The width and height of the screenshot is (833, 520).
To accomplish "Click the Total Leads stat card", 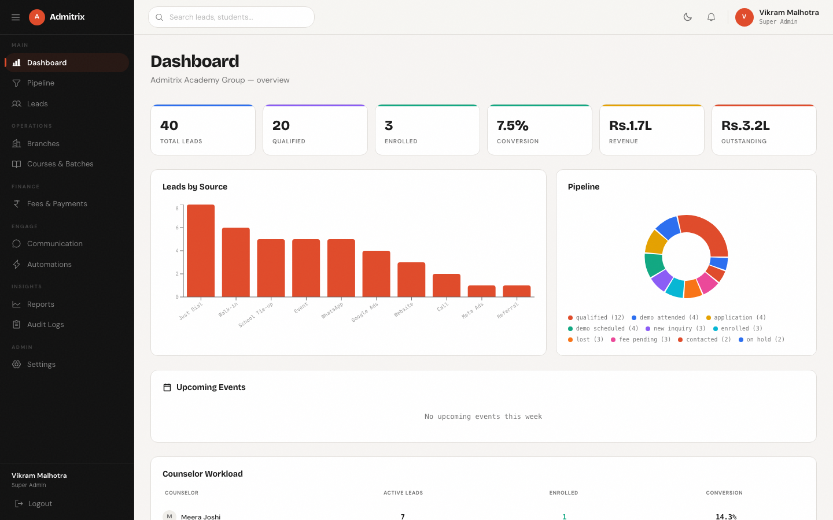I will pyautogui.click(x=203, y=130).
